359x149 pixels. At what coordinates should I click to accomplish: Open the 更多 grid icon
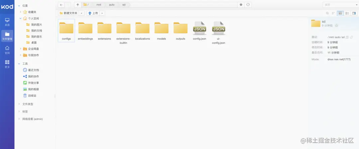pos(7,64)
